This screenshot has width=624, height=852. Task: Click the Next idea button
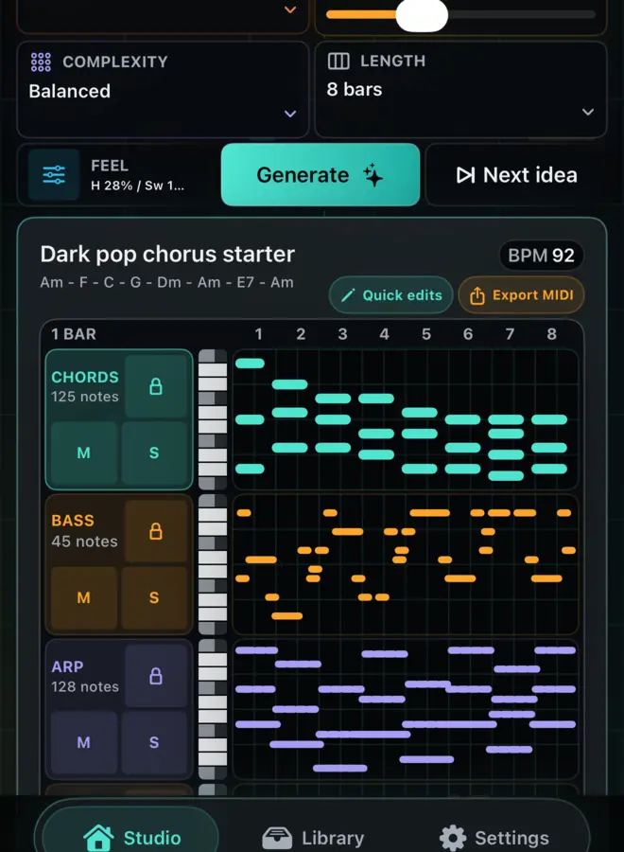[x=516, y=174]
